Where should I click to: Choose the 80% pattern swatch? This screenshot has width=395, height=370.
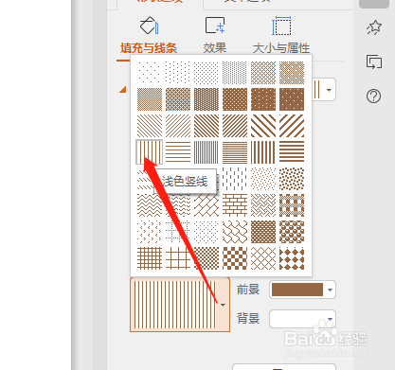[263, 99]
